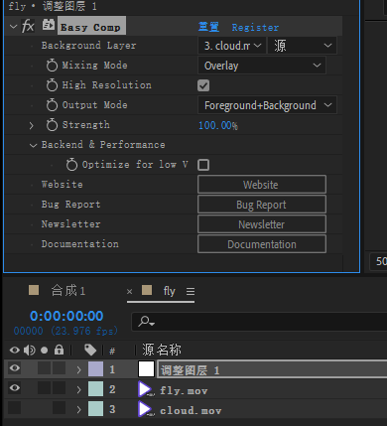The height and width of the screenshot is (426, 387).
Task: Toggle stopwatch for High Resolution
Action: click(x=52, y=85)
